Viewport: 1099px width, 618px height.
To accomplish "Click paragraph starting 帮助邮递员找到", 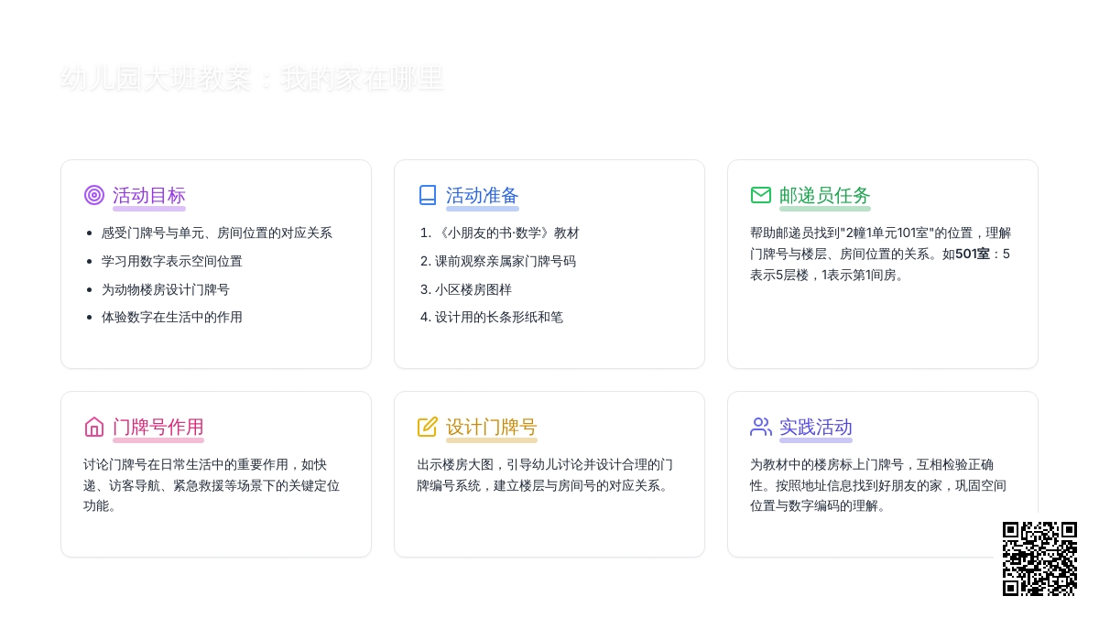I will [x=881, y=254].
